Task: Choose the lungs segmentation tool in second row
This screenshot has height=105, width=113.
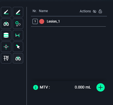Action: (x=6, y=24)
